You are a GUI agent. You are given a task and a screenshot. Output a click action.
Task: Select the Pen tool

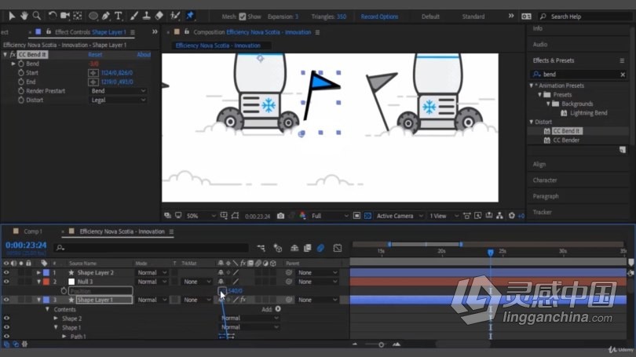click(x=106, y=16)
